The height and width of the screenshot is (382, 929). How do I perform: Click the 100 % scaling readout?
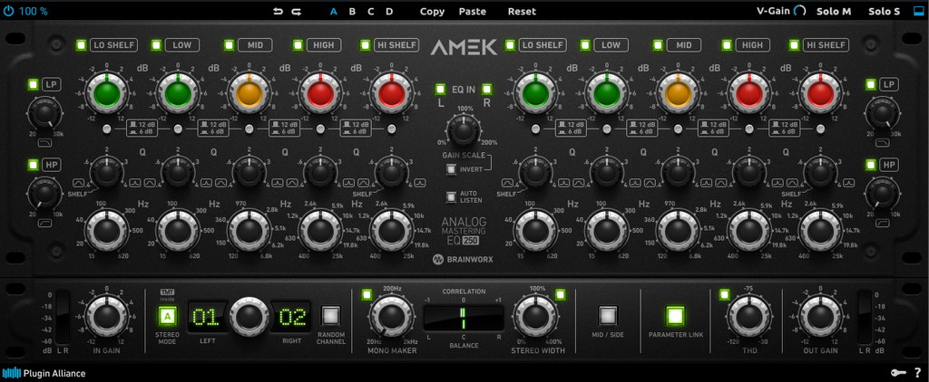pyautogui.click(x=34, y=11)
